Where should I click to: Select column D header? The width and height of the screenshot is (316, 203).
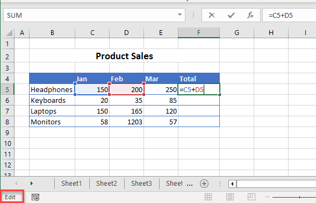coord(127,33)
